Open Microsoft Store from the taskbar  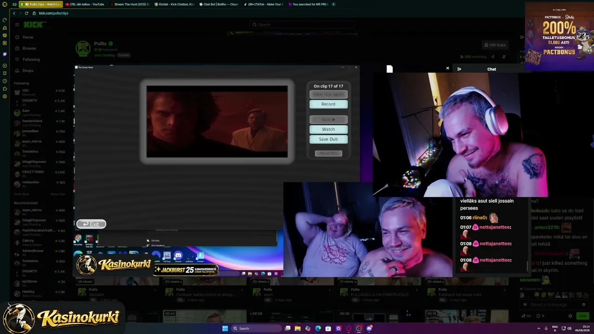(328, 328)
